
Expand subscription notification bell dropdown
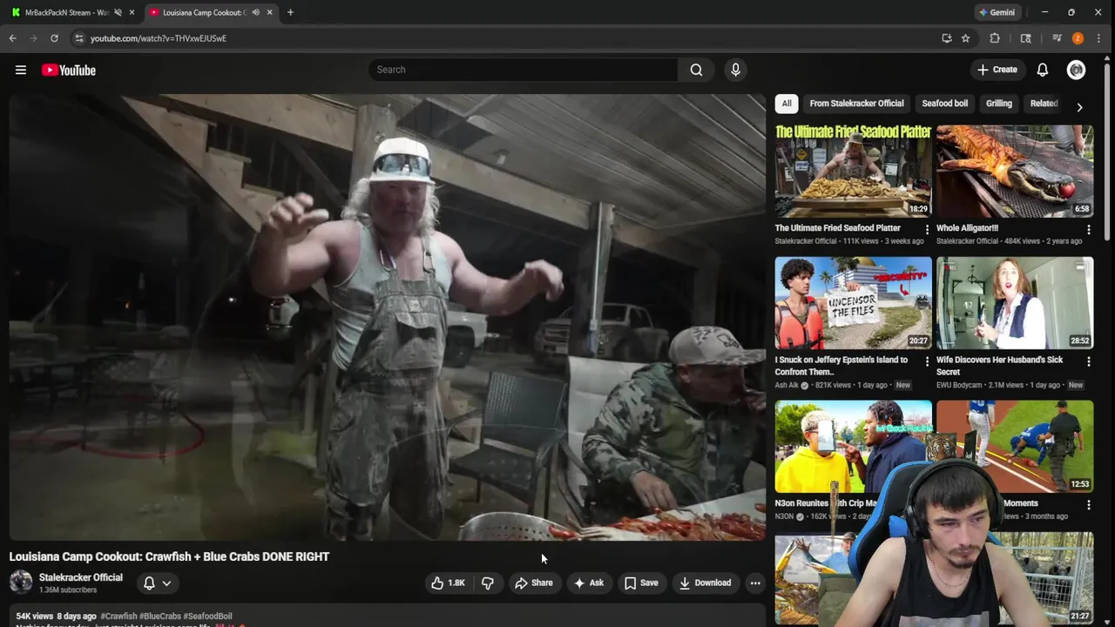click(x=158, y=583)
